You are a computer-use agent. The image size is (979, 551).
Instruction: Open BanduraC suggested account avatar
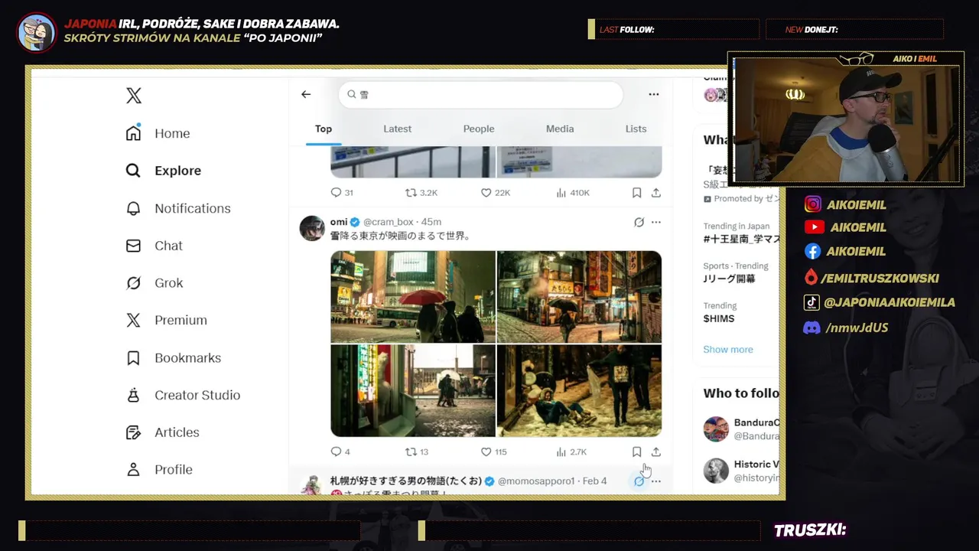[716, 429]
